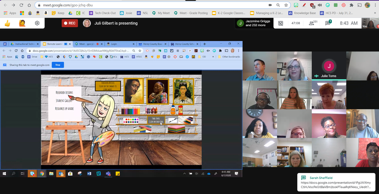The width and height of the screenshot is (379, 194).
Task: Click the zoom magnifier in the address bar
Action: click(x=278, y=5)
